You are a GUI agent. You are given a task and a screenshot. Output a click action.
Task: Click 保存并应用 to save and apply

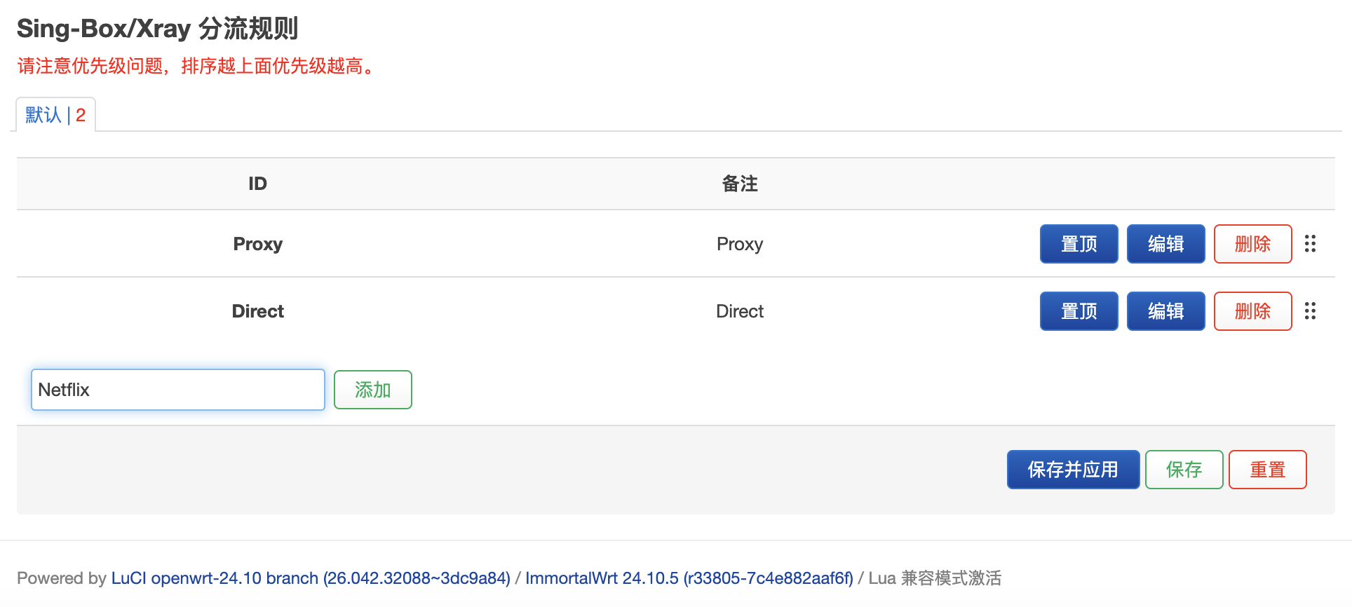coord(1073,470)
